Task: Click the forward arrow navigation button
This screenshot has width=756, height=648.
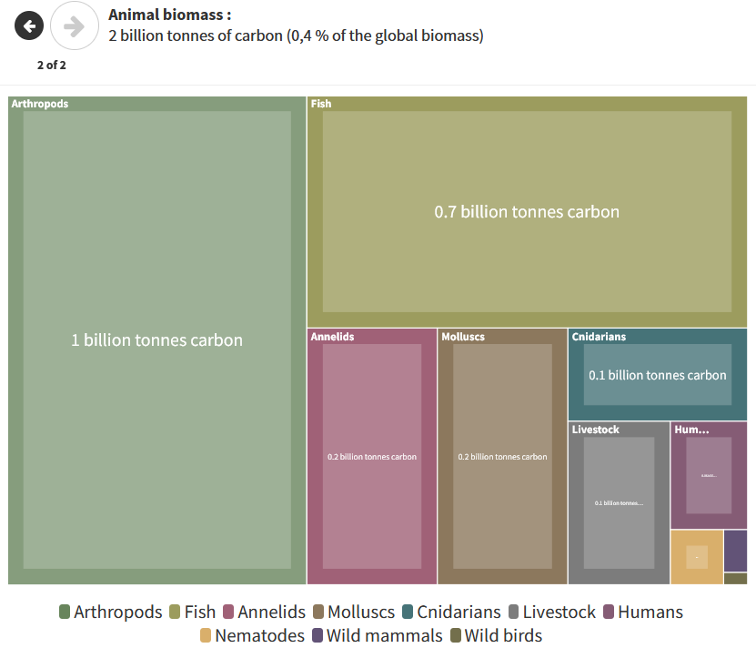Action: pos(74,25)
